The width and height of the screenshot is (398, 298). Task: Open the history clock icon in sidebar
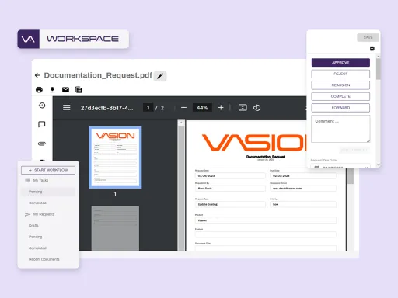(x=42, y=106)
